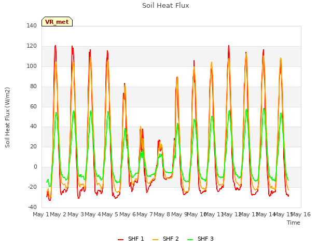Click the May 16 x-axis tick label
The width and height of the screenshot is (332, 249).
pos(301,214)
